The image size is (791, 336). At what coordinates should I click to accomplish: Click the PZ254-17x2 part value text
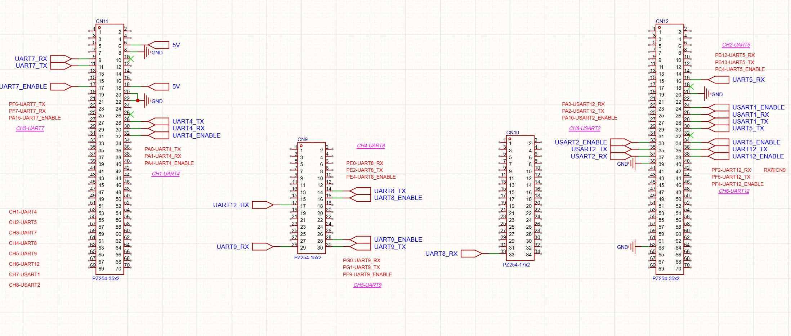(x=516, y=265)
